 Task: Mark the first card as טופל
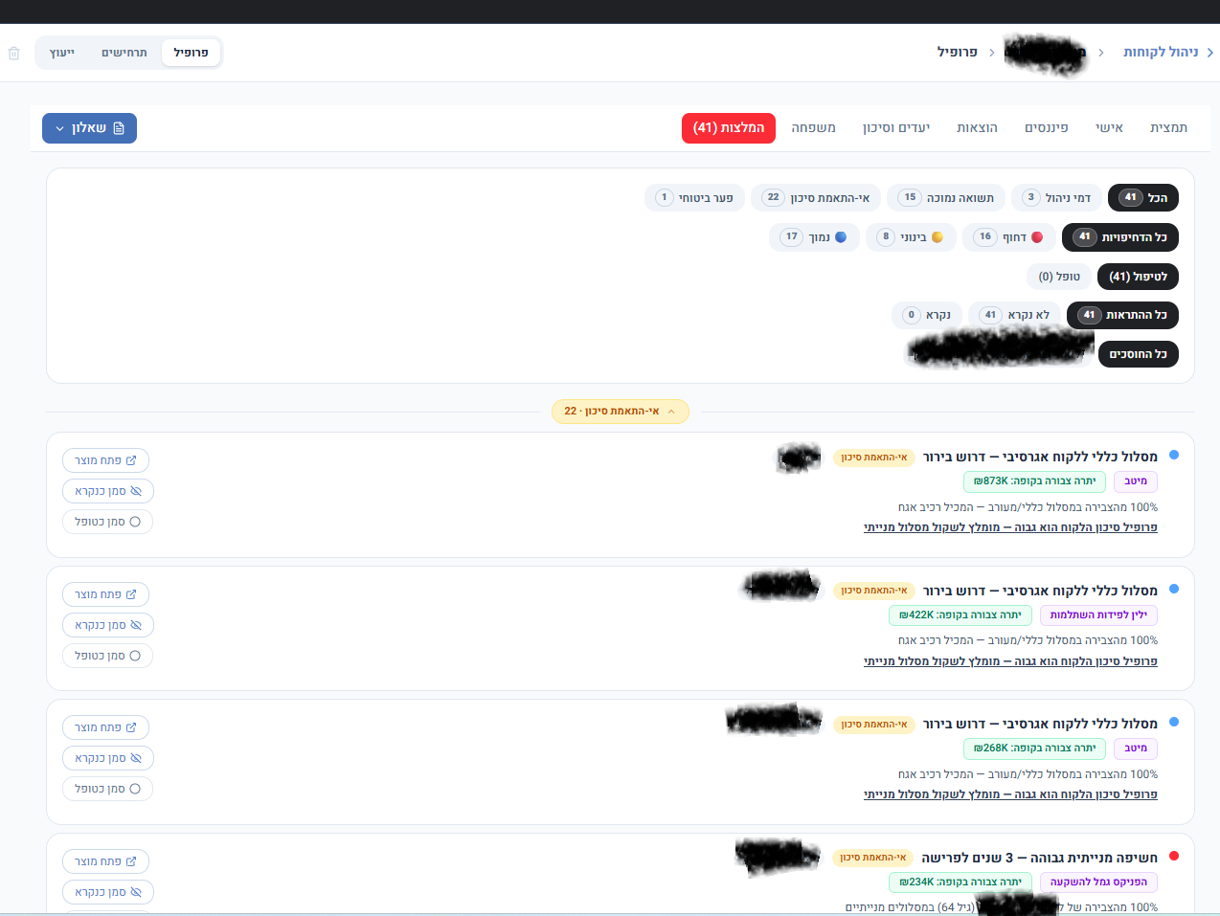tap(108, 522)
